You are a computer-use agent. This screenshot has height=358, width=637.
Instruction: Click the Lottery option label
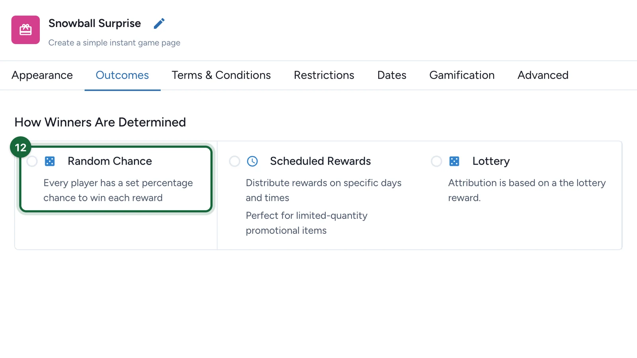pyautogui.click(x=491, y=161)
